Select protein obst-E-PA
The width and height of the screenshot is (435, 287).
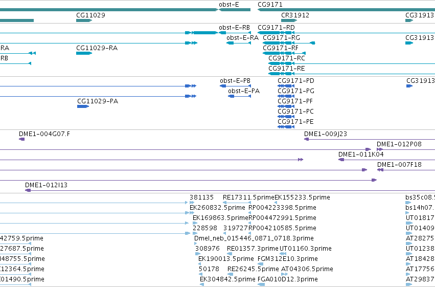tap(239, 96)
